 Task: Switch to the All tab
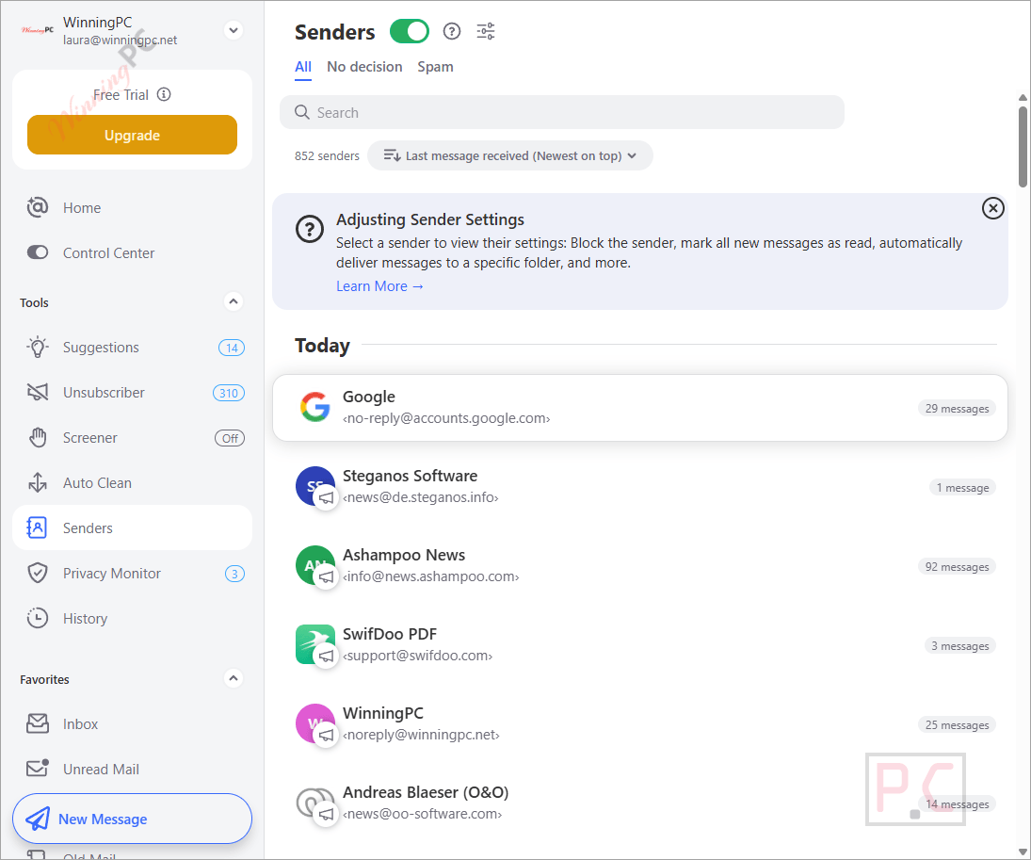pyautogui.click(x=303, y=67)
